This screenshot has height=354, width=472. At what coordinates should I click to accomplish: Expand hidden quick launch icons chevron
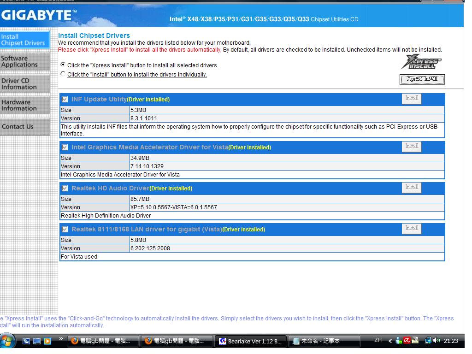tap(60, 340)
